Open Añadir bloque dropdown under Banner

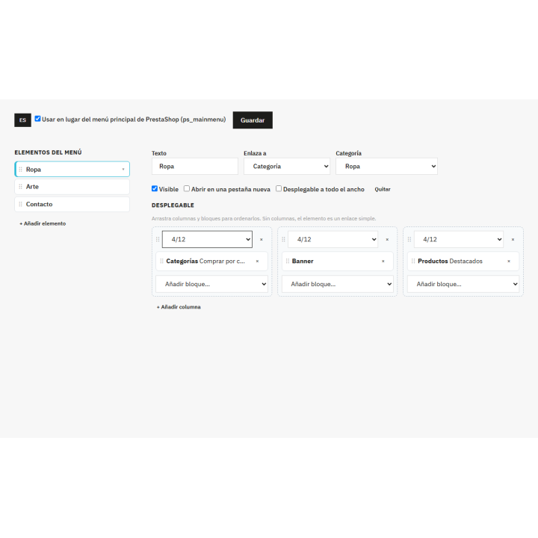[338, 284]
